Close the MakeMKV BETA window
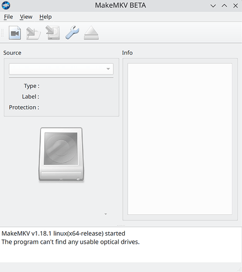This screenshot has height=272, width=242. [235, 6]
